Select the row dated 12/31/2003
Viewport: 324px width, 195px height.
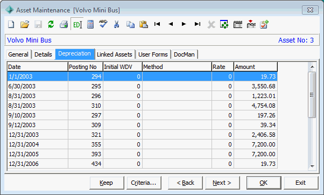142,135
